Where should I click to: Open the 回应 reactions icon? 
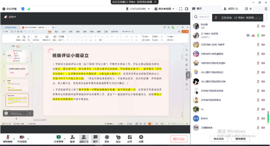tap(118, 139)
